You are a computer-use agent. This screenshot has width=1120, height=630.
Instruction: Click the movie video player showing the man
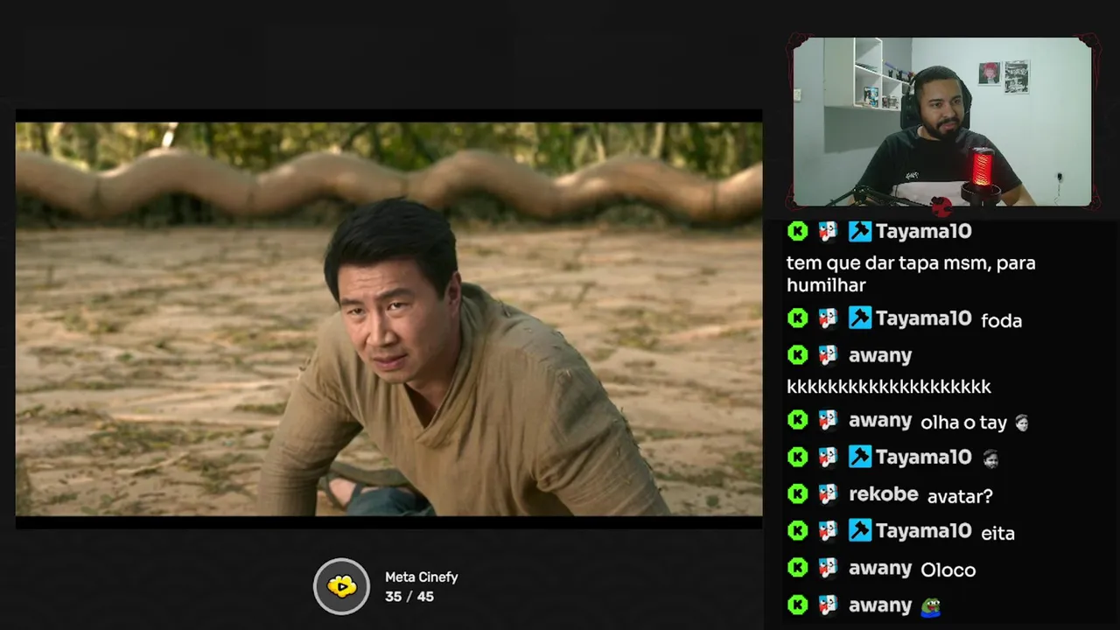(388, 319)
